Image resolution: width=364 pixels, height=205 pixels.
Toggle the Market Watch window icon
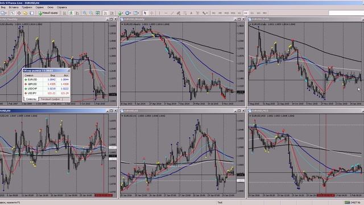click(13, 13)
